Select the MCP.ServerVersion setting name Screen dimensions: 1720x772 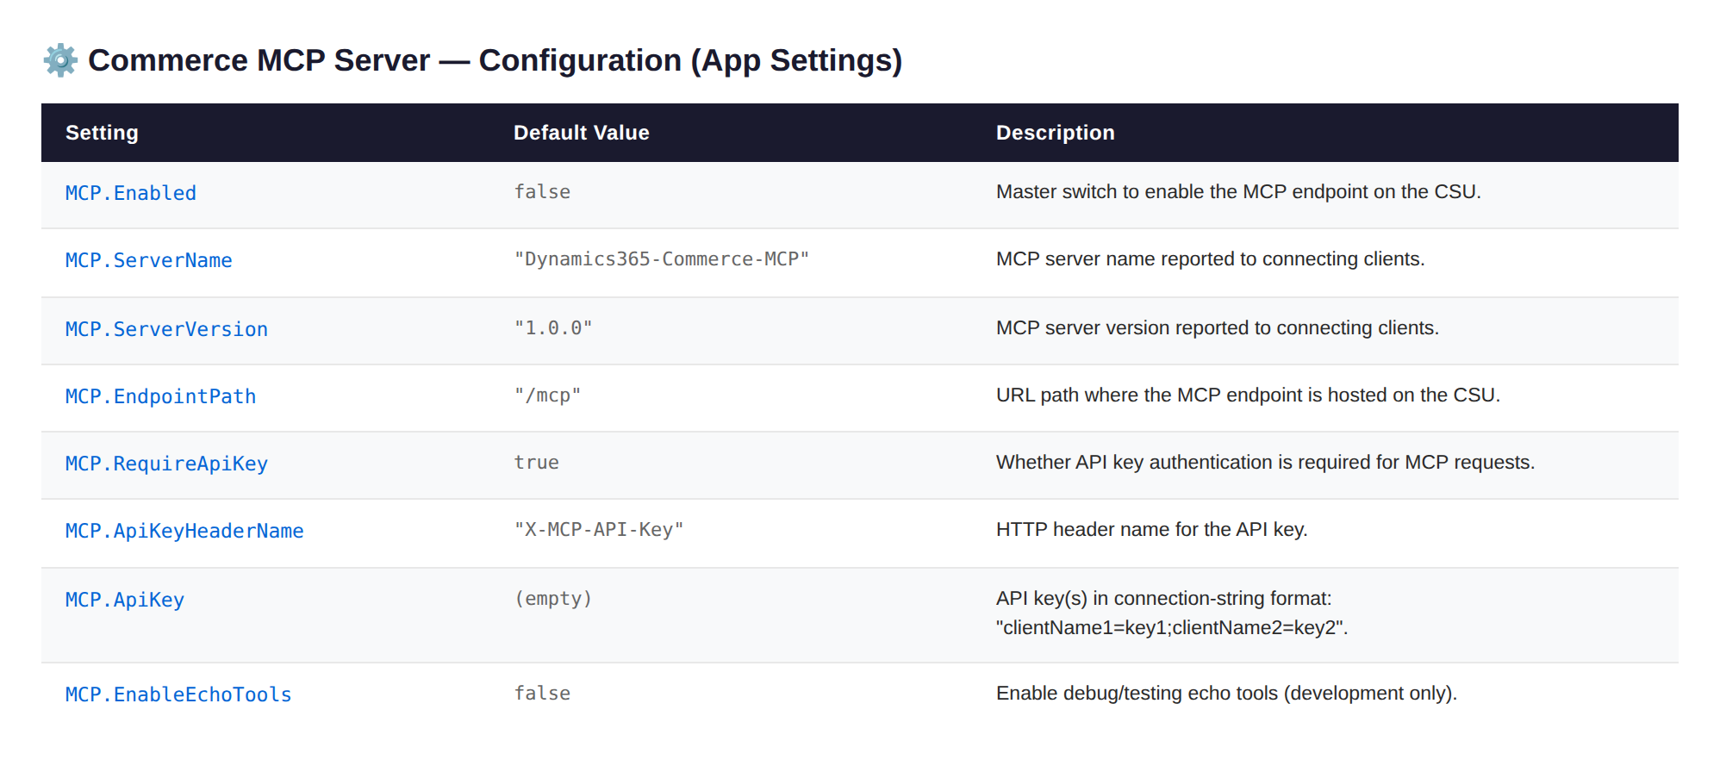coord(167,329)
